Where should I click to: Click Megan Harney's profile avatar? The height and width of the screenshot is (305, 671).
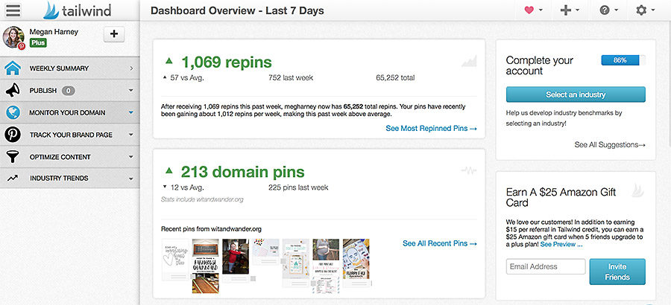click(13, 37)
